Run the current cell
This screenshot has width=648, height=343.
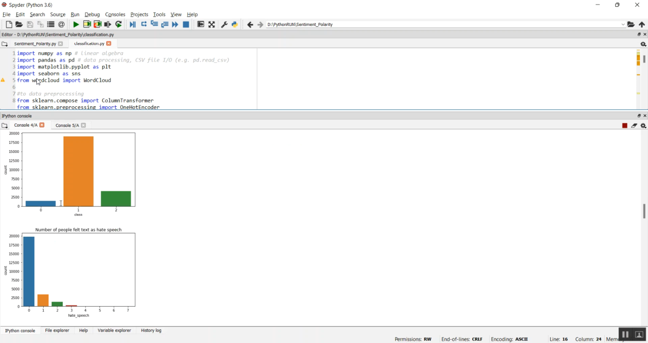tap(87, 25)
